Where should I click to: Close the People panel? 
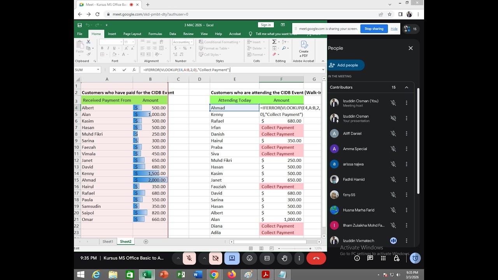tap(410, 48)
